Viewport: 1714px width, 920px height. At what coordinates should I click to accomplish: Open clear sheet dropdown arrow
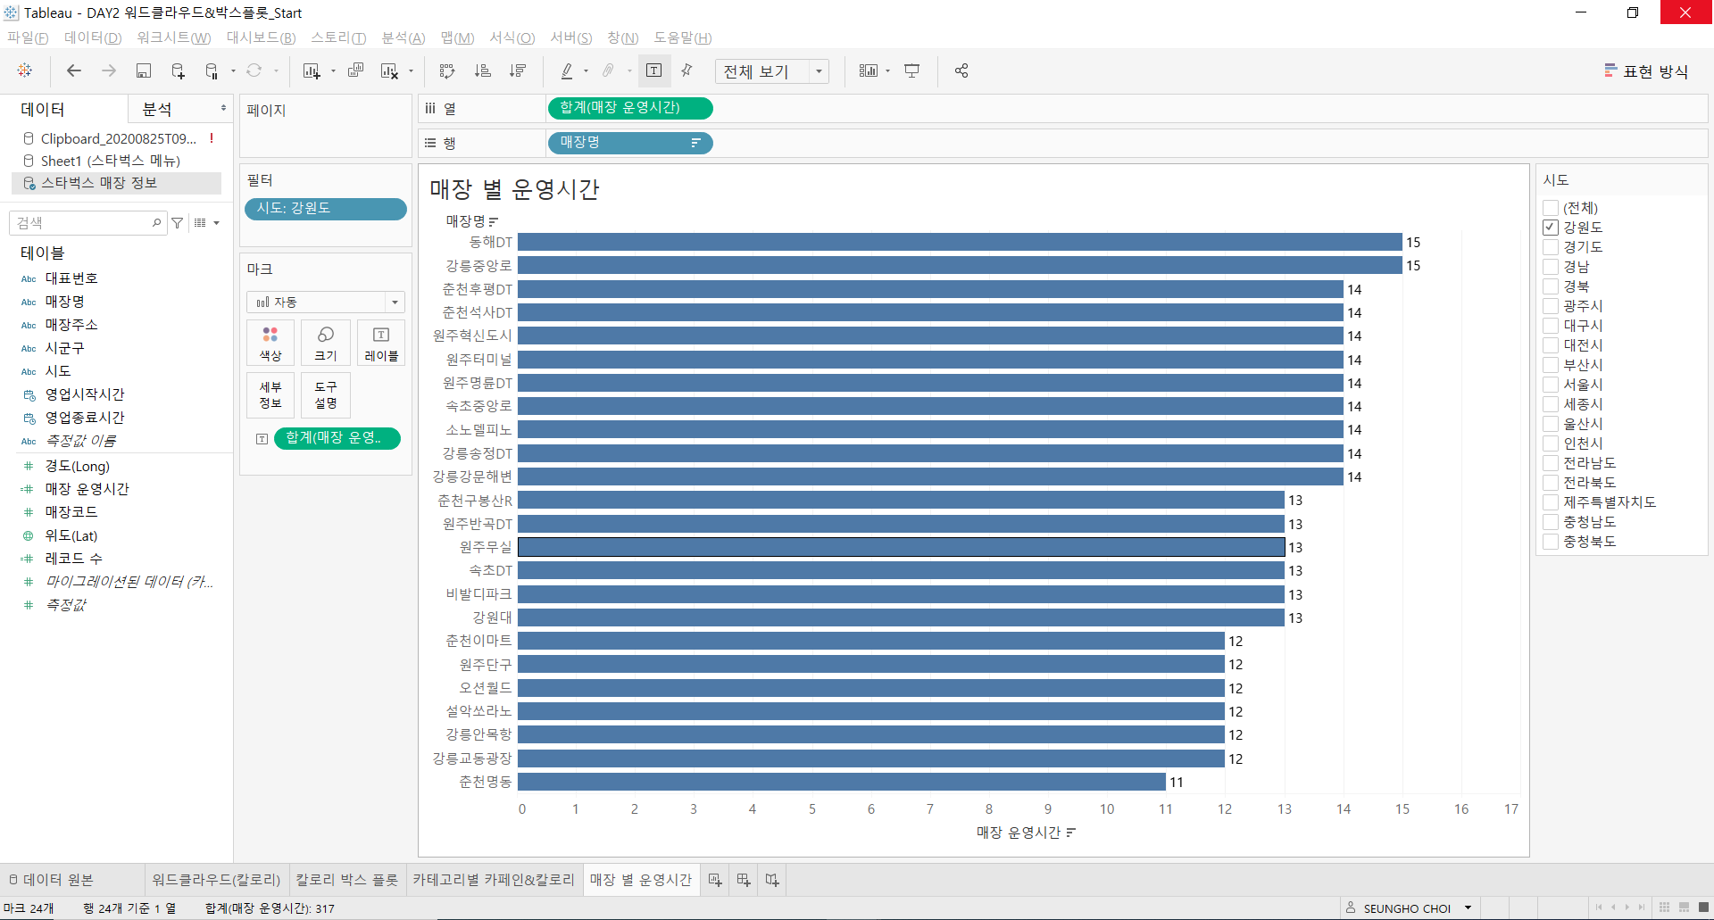tap(411, 70)
